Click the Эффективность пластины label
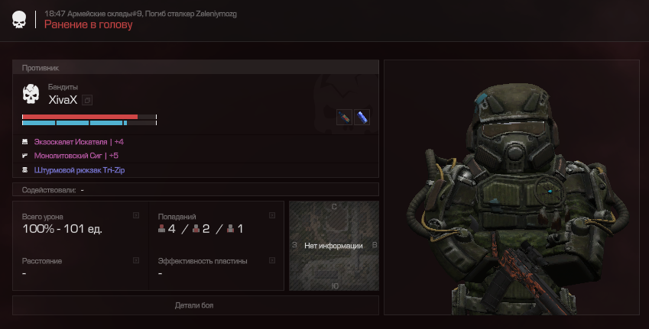 click(x=203, y=261)
